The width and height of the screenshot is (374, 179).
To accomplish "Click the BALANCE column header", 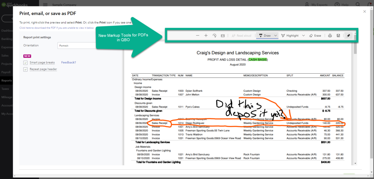I will pyautogui.click(x=338, y=76).
